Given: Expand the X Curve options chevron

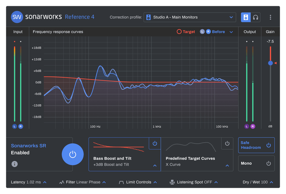Looking at the screenshot, I should [227, 165].
